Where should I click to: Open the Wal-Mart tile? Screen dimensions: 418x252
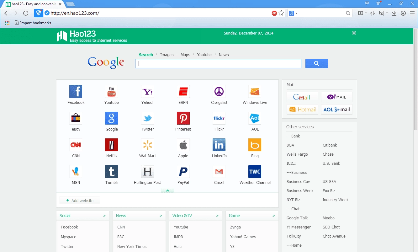click(x=147, y=145)
